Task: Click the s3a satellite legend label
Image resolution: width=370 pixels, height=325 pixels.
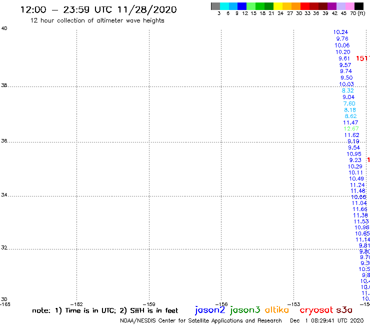Action: (344, 310)
